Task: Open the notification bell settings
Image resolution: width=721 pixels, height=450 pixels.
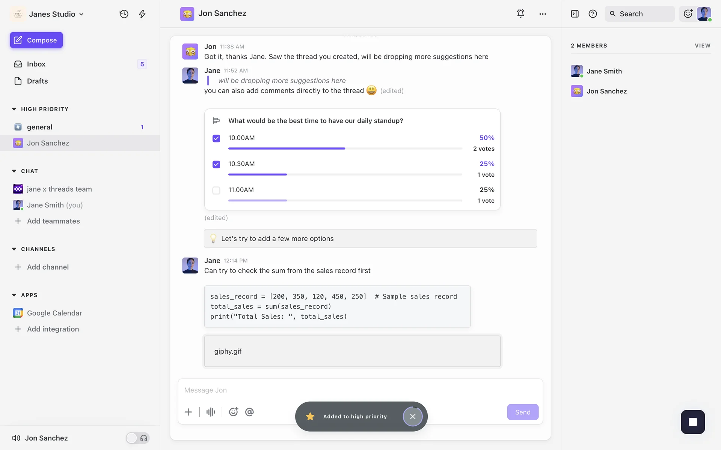Action: tap(520, 13)
